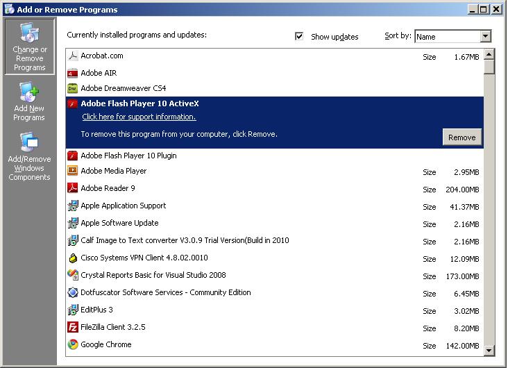Select the Adobe Dreamweaver CS4 icon
Viewport: 508px width, 368px height.
click(73, 88)
